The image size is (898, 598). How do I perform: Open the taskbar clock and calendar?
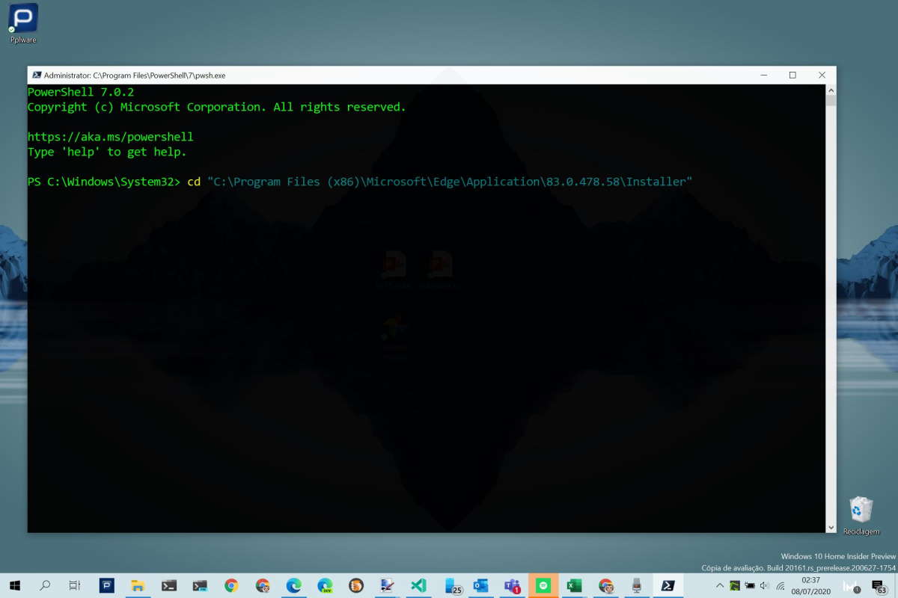click(810, 585)
